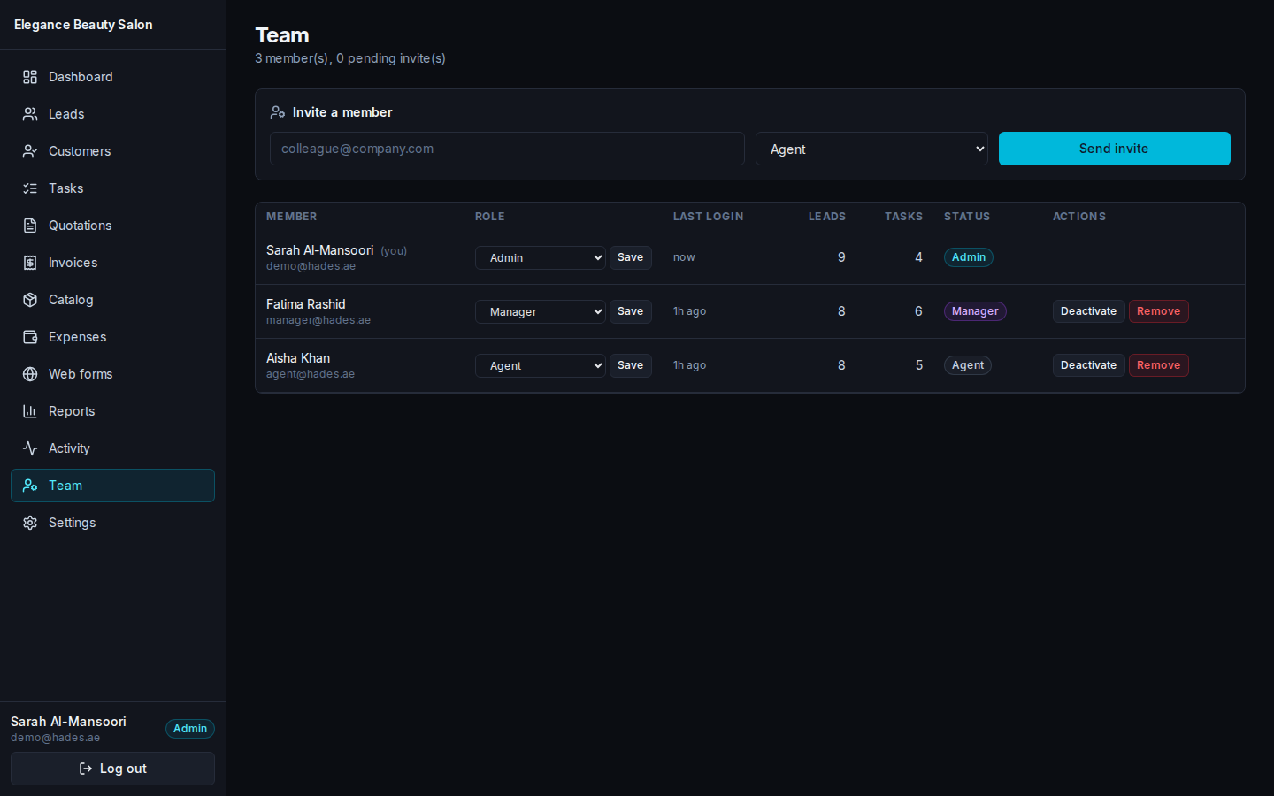The width and height of the screenshot is (1274, 796).
Task: Click email agent@hades.ae
Action: (x=311, y=374)
